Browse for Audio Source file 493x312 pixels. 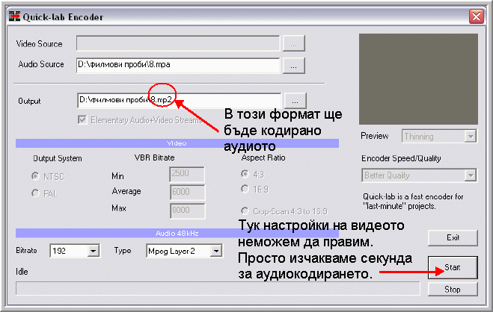tap(294, 66)
